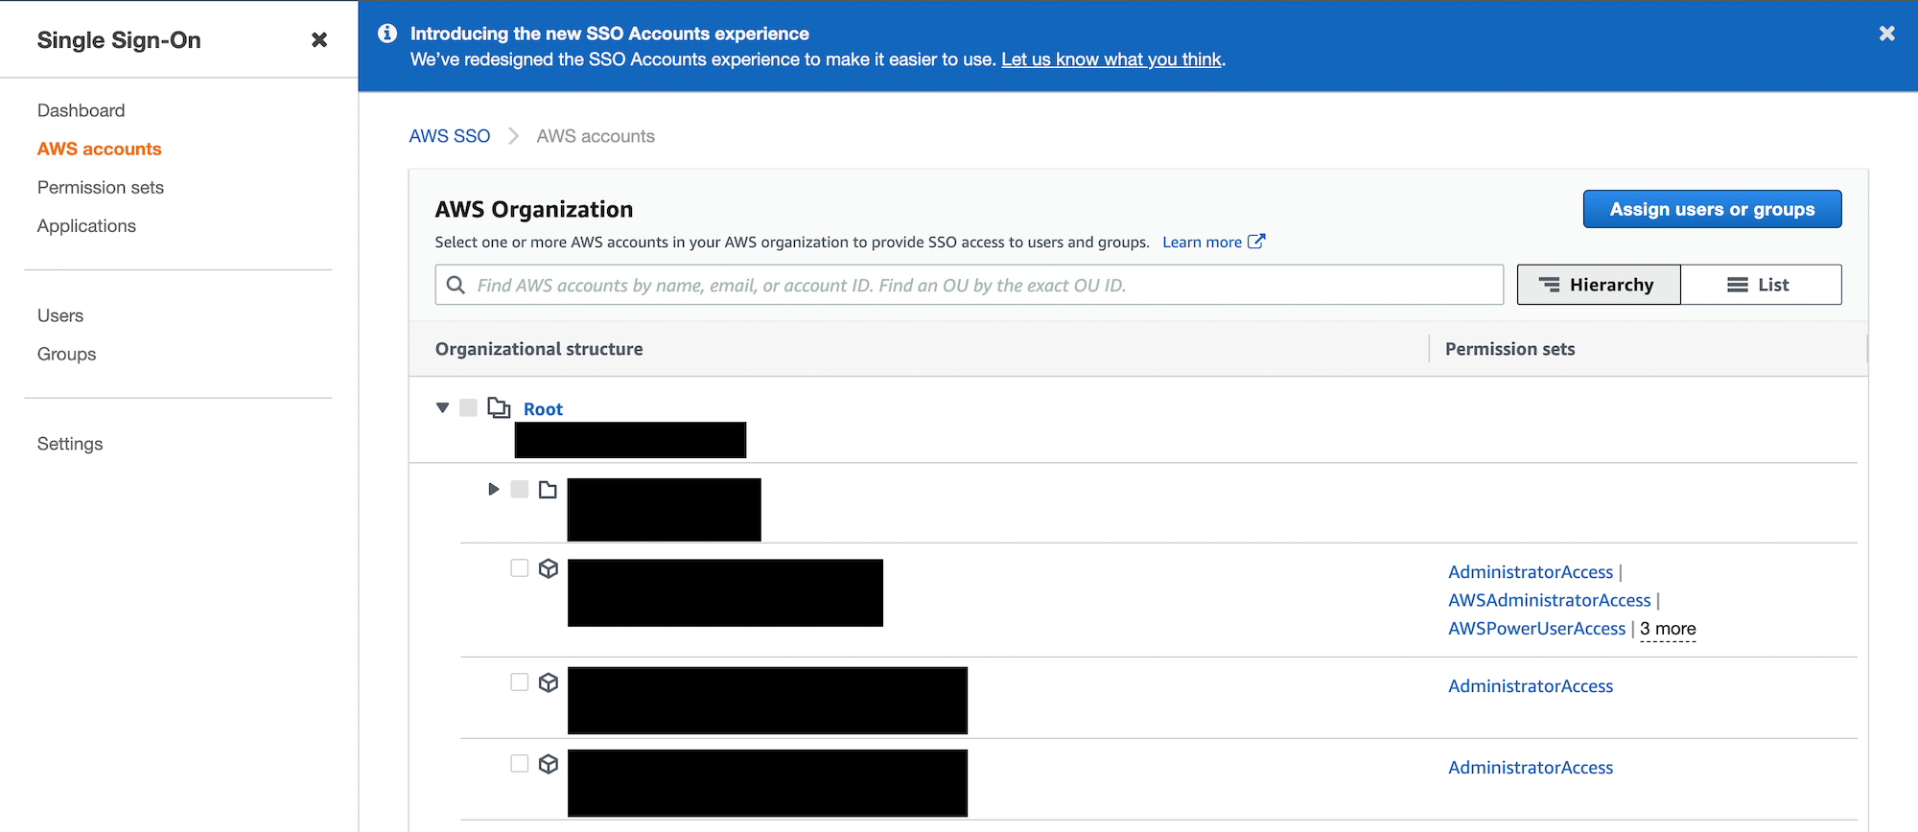This screenshot has height=832, width=1918.
Task: Click the Permission sets column header
Action: click(x=1509, y=349)
